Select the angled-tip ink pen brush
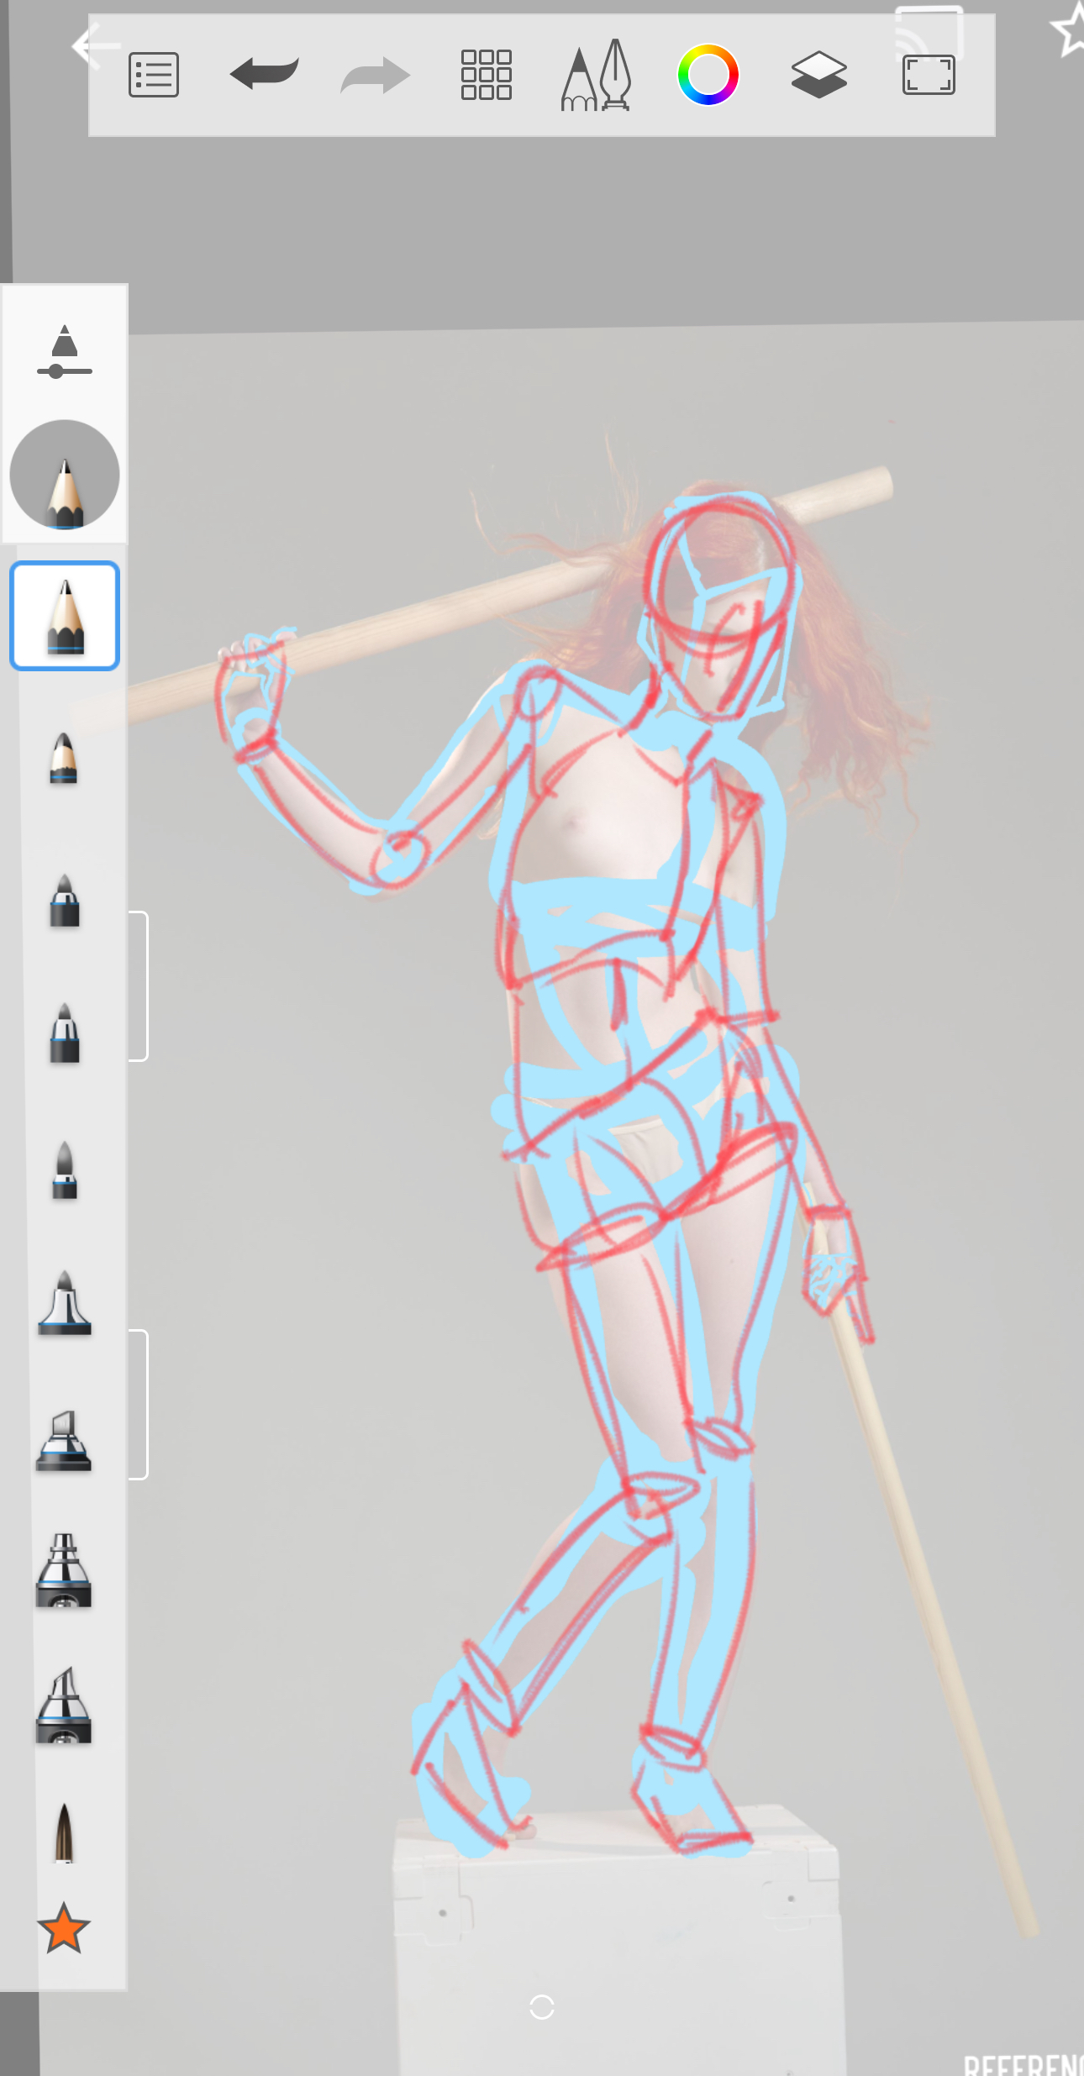 (x=64, y=1705)
